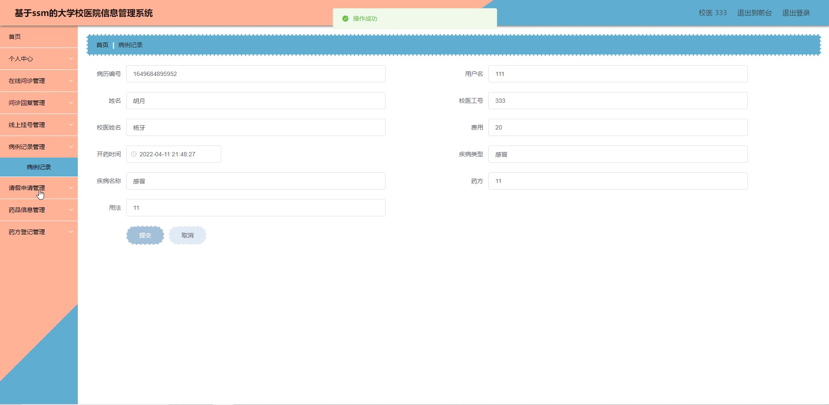Open the 病例记录管理 sidebar menu
829x405 pixels.
click(39, 147)
